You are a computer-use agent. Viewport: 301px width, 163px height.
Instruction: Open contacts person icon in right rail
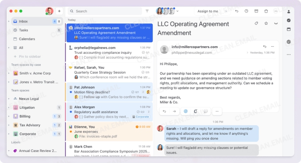289,11
